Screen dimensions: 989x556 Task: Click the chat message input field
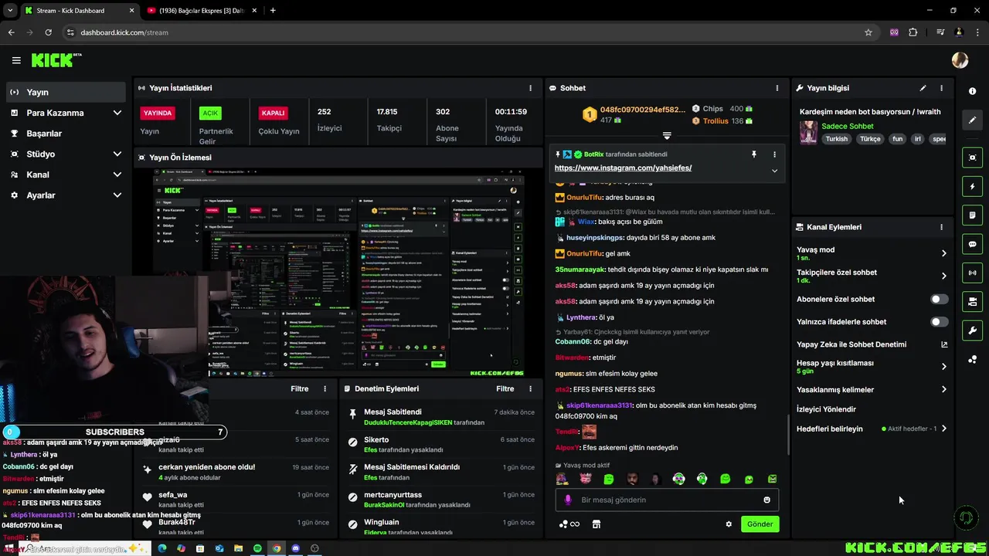tap(667, 500)
